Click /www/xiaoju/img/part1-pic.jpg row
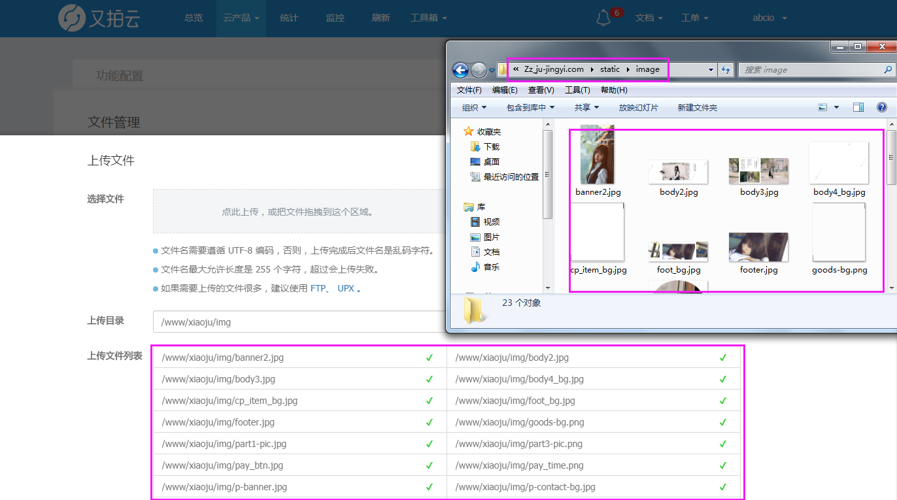Viewport: 897px width, 500px height. pos(299,444)
